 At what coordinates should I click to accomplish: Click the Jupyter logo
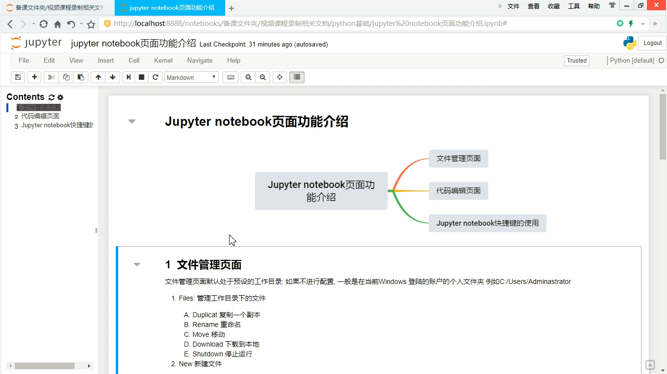pos(36,43)
